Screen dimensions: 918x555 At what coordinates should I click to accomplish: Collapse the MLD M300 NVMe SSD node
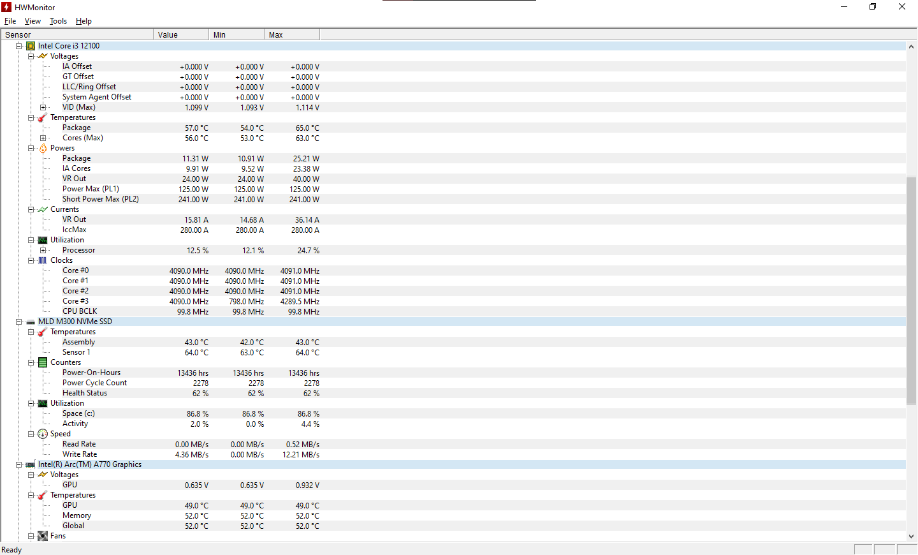coord(19,322)
